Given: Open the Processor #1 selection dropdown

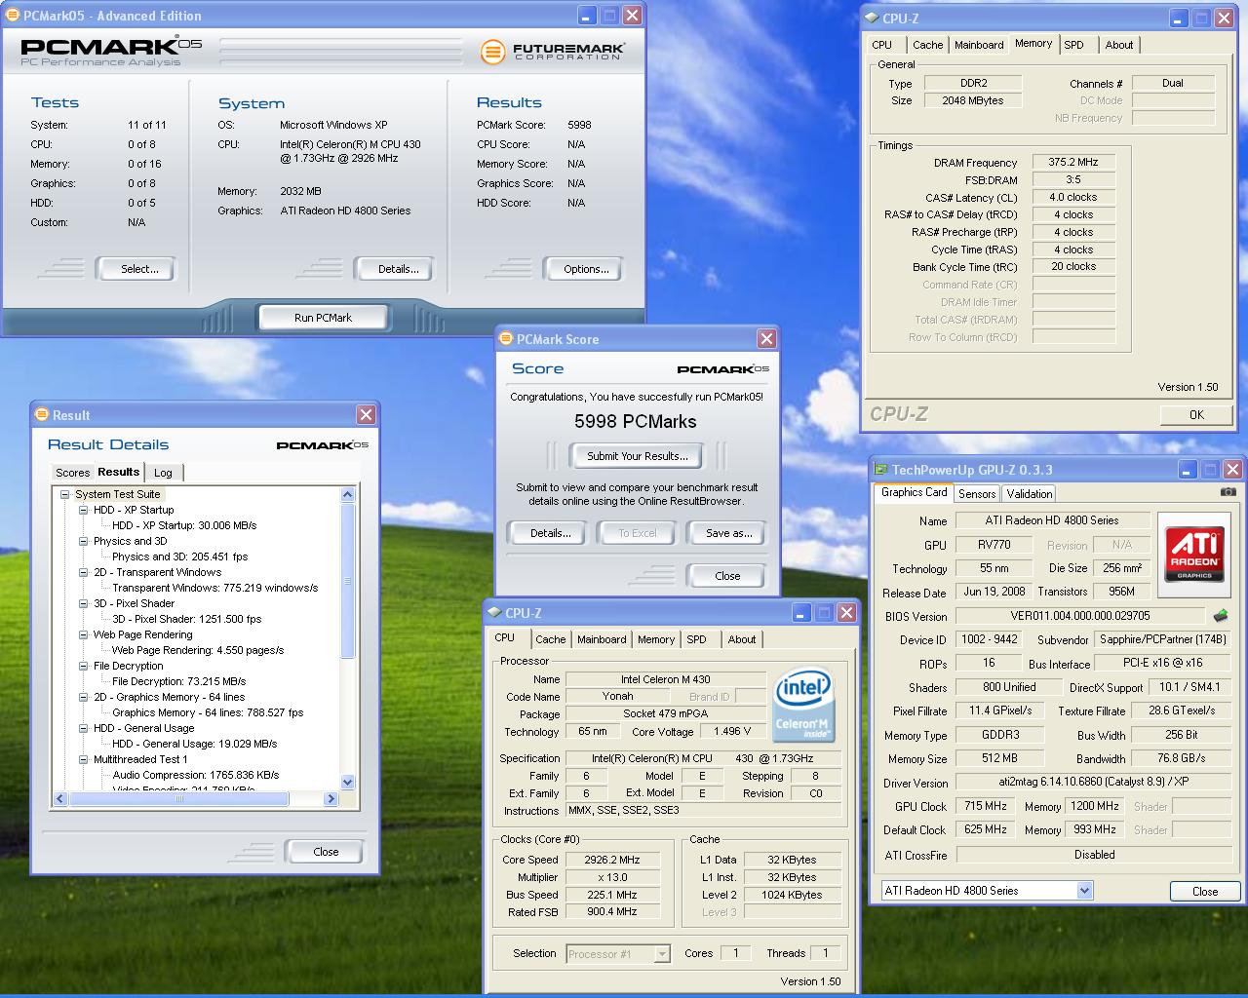Looking at the screenshot, I should point(662,954).
